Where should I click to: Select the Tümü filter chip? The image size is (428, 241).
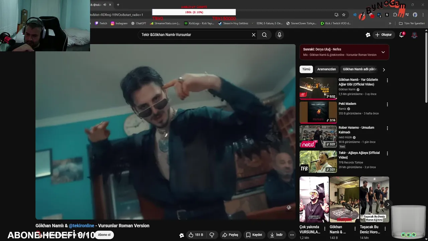[306, 69]
